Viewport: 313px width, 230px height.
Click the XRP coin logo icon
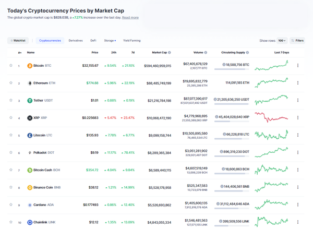[x=30, y=118]
